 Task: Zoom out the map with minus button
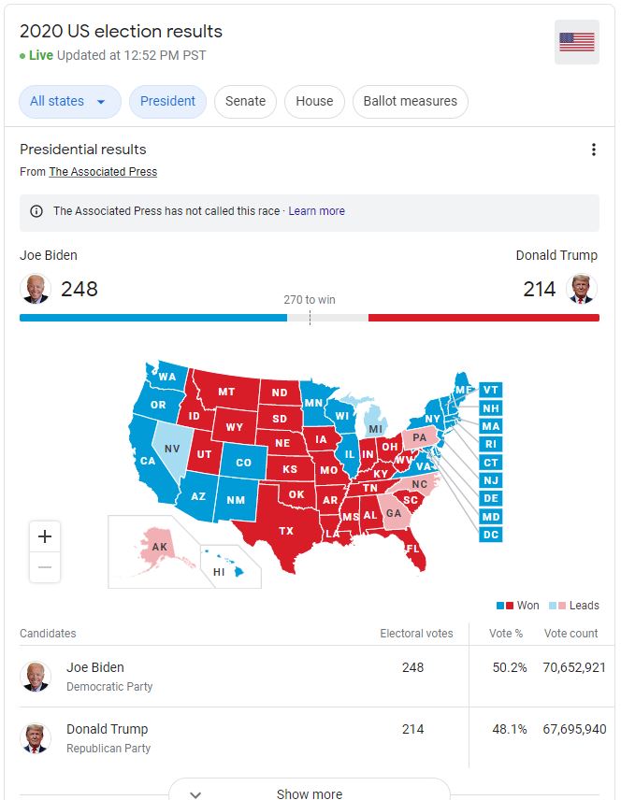pyautogui.click(x=45, y=567)
